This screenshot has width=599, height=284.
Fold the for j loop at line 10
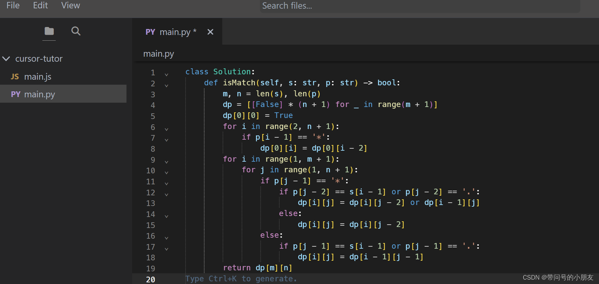click(x=167, y=173)
